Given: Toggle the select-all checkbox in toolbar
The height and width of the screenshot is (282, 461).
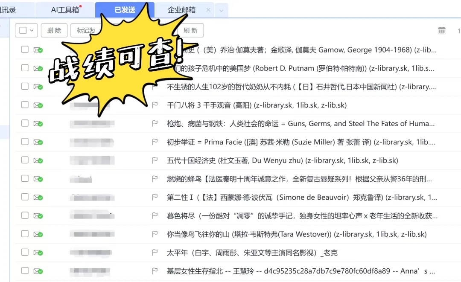Looking at the screenshot, I should click(23, 30).
